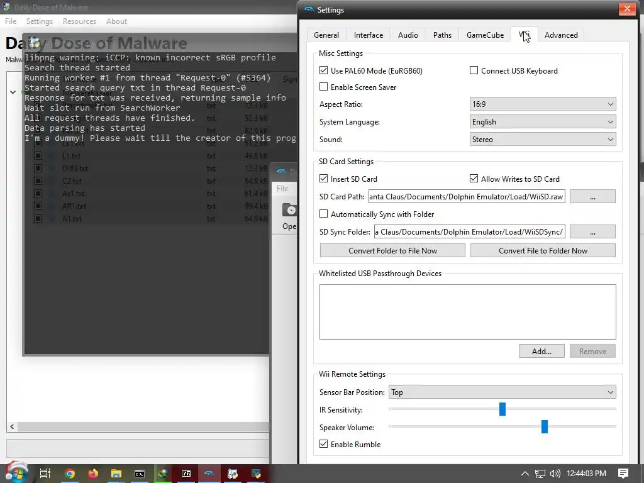Switch to Command Prompt taskbar icon

point(140,474)
